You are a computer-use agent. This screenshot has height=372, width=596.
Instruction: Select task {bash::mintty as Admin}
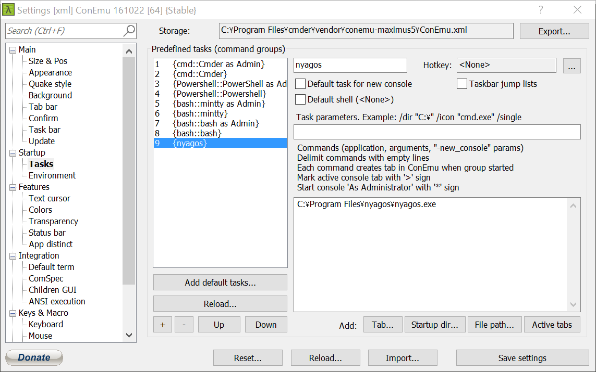click(x=220, y=104)
